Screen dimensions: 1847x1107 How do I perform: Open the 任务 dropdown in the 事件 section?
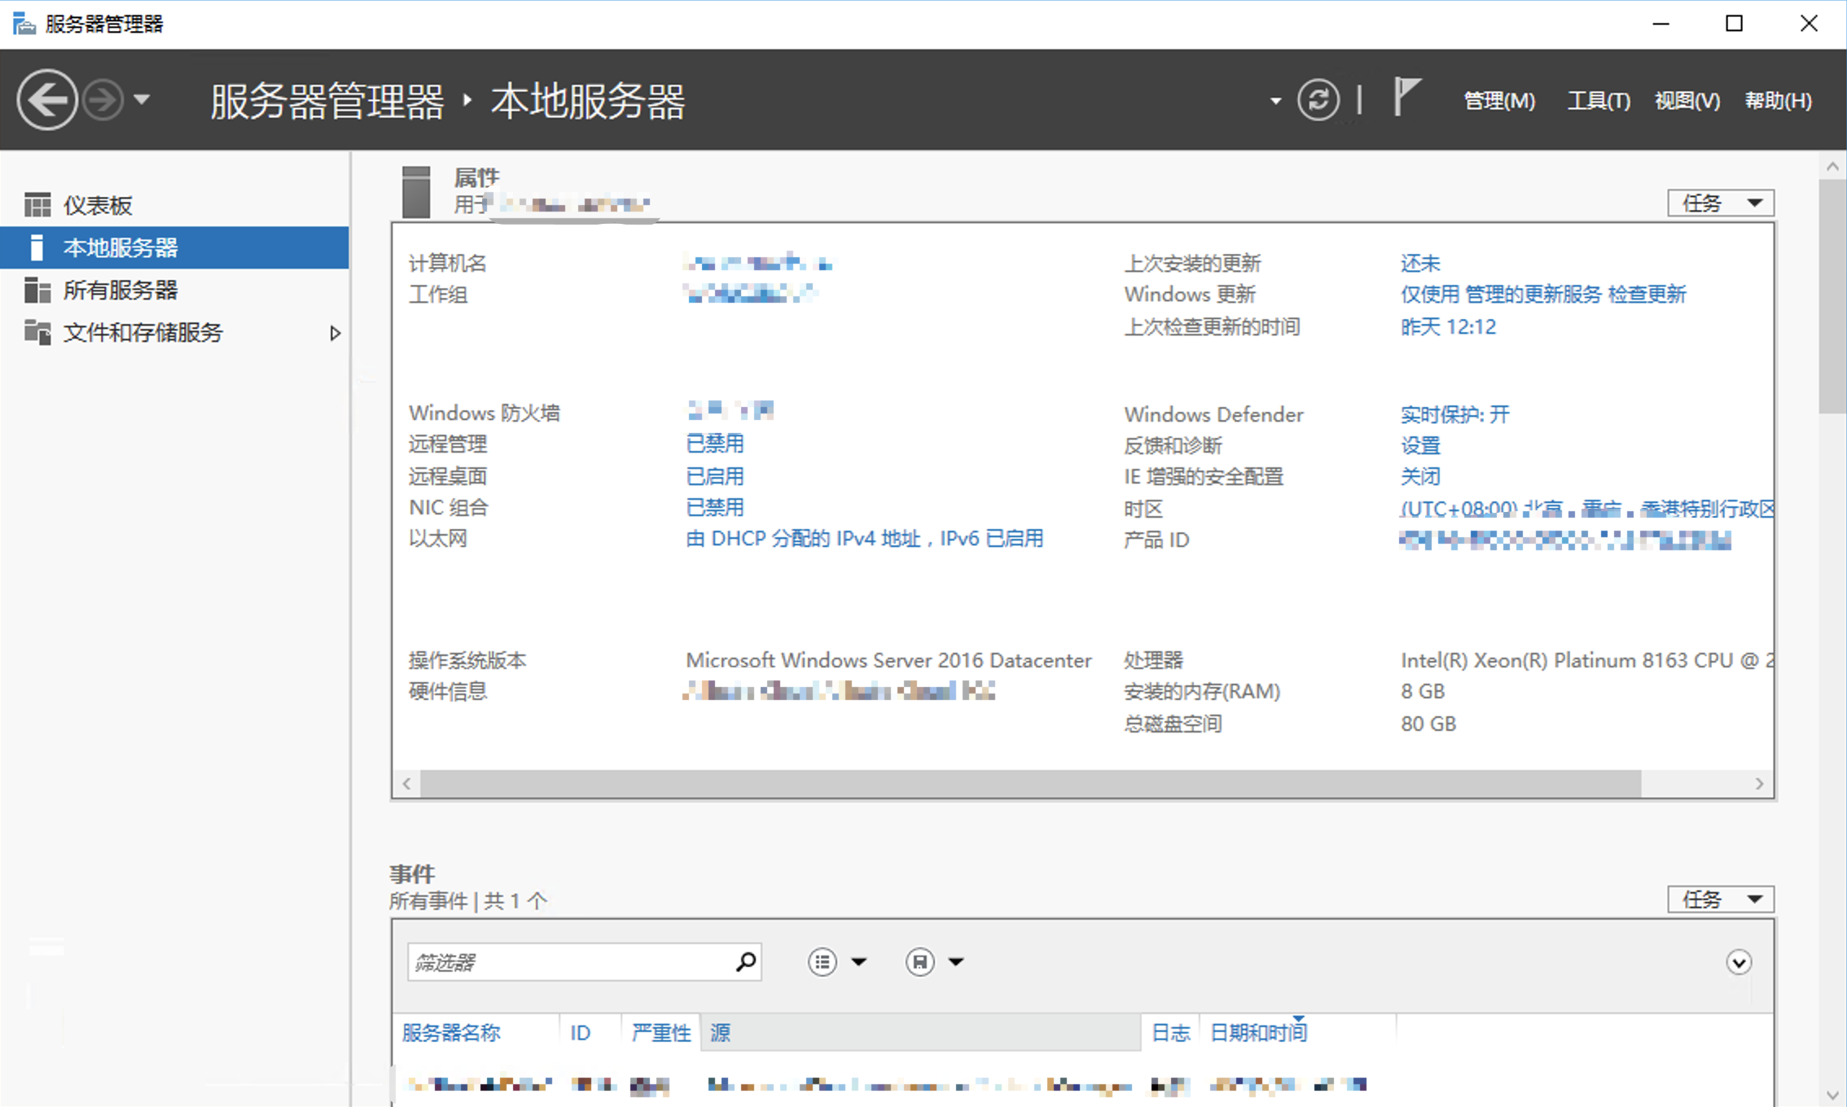click(1720, 899)
